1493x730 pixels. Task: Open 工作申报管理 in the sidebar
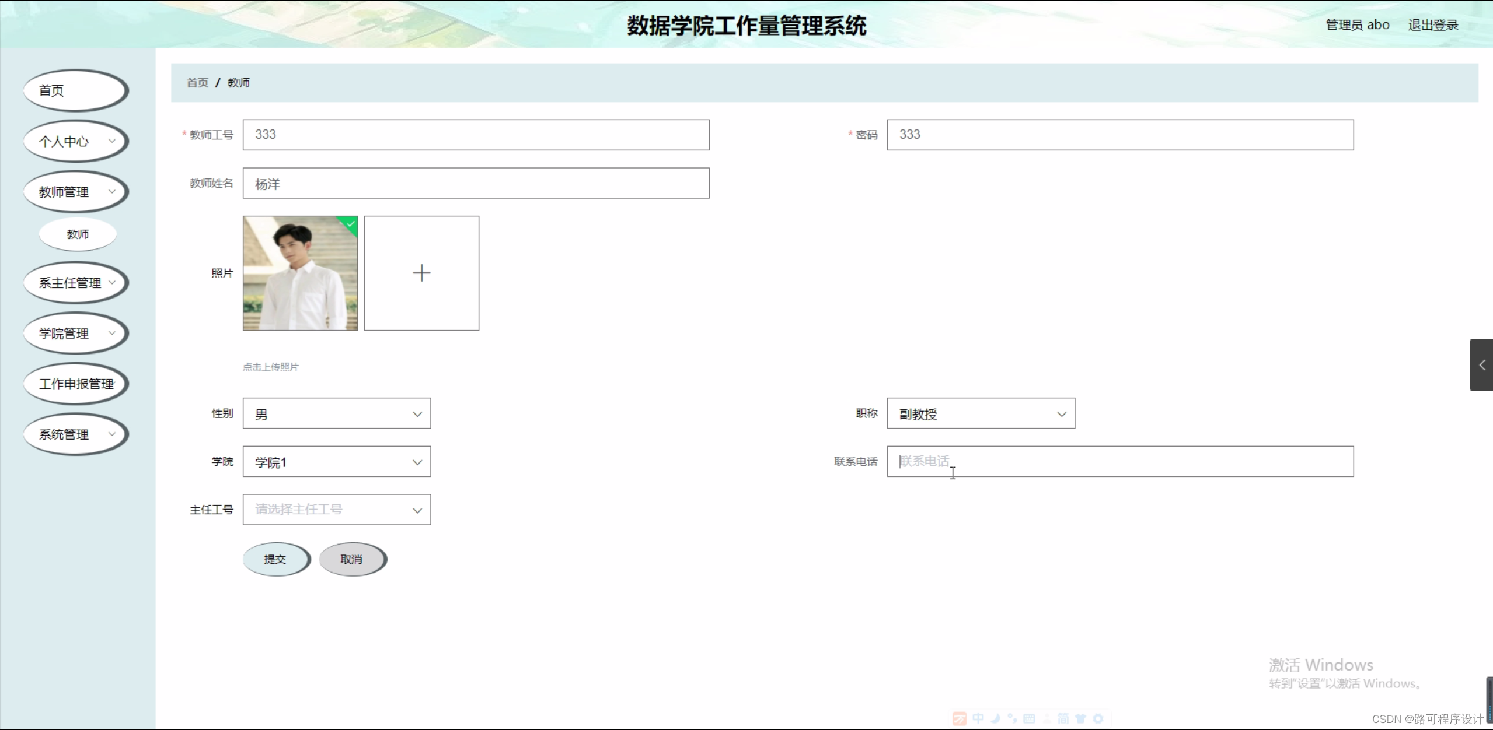[75, 384]
